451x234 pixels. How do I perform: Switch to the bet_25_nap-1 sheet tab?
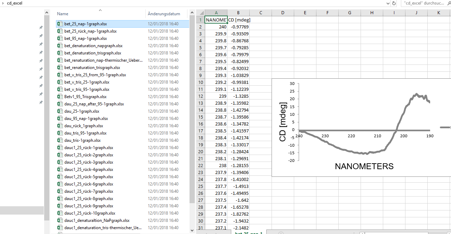pos(248,232)
